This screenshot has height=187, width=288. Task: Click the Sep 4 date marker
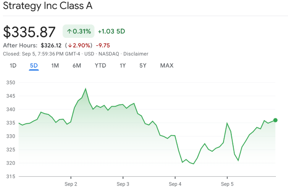175,184
